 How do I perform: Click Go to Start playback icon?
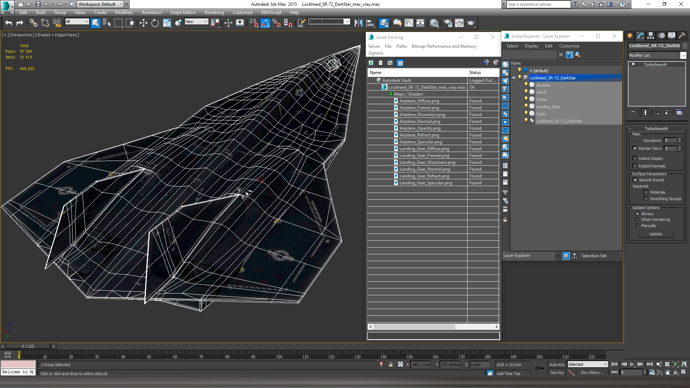coord(615,364)
